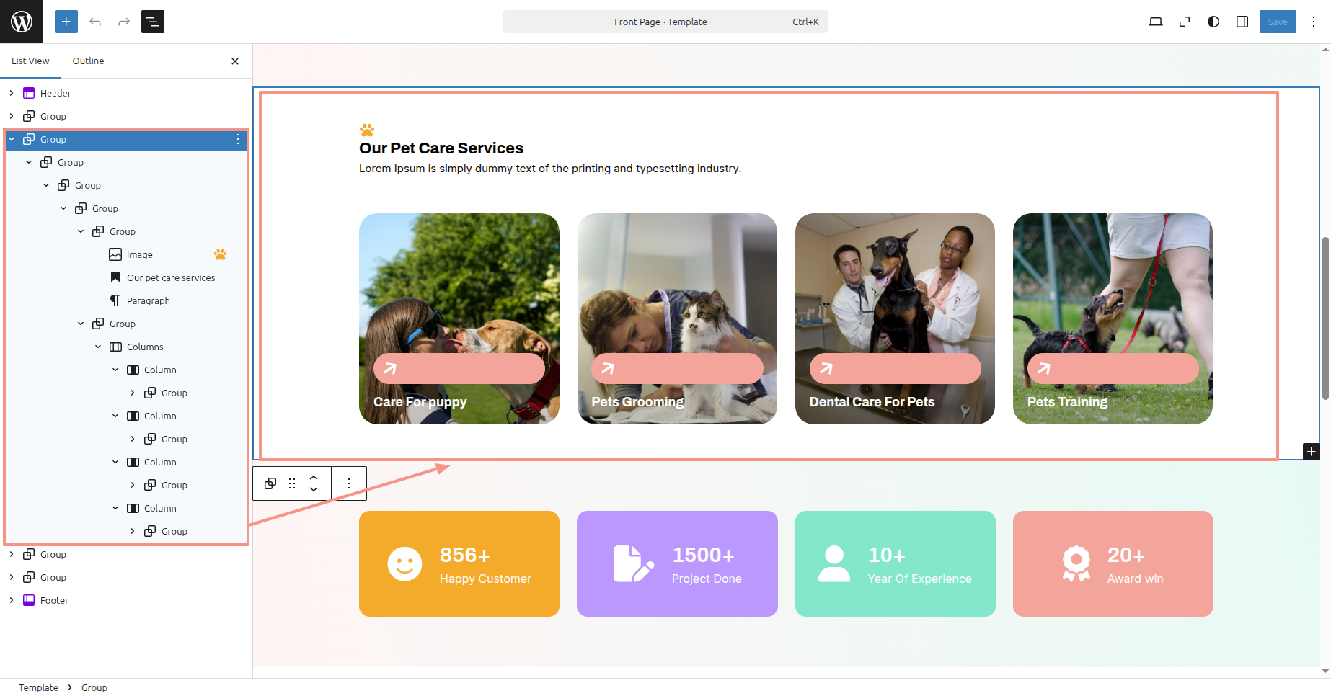Click the paw icon above services heading
This screenshot has width=1331, height=696.
click(367, 130)
